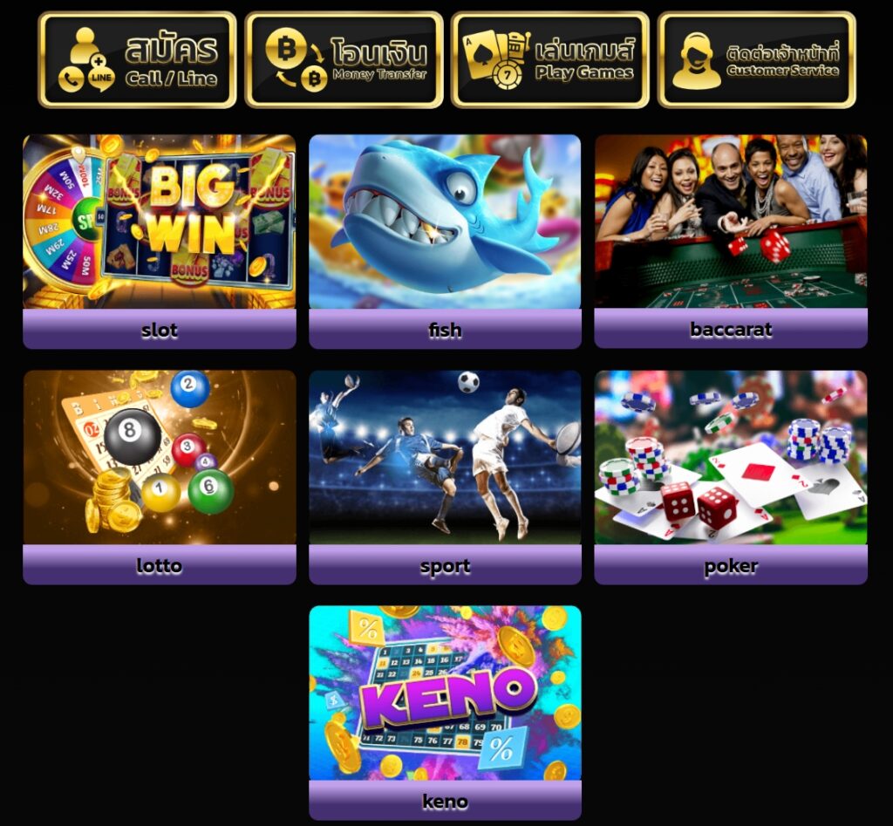Choose the keno label bar
The height and width of the screenshot is (826, 893).
click(445, 801)
